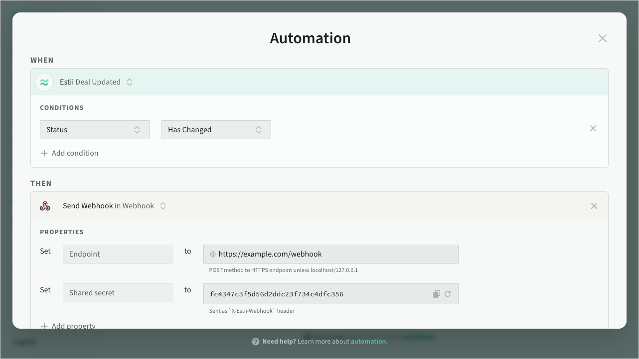The image size is (639, 359).
Task: Open the Status condition dropdown
Action: coord(94,130)
